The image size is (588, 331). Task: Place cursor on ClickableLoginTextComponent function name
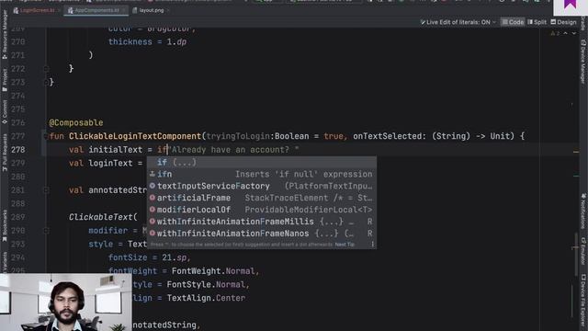click(x=135, y=136)
